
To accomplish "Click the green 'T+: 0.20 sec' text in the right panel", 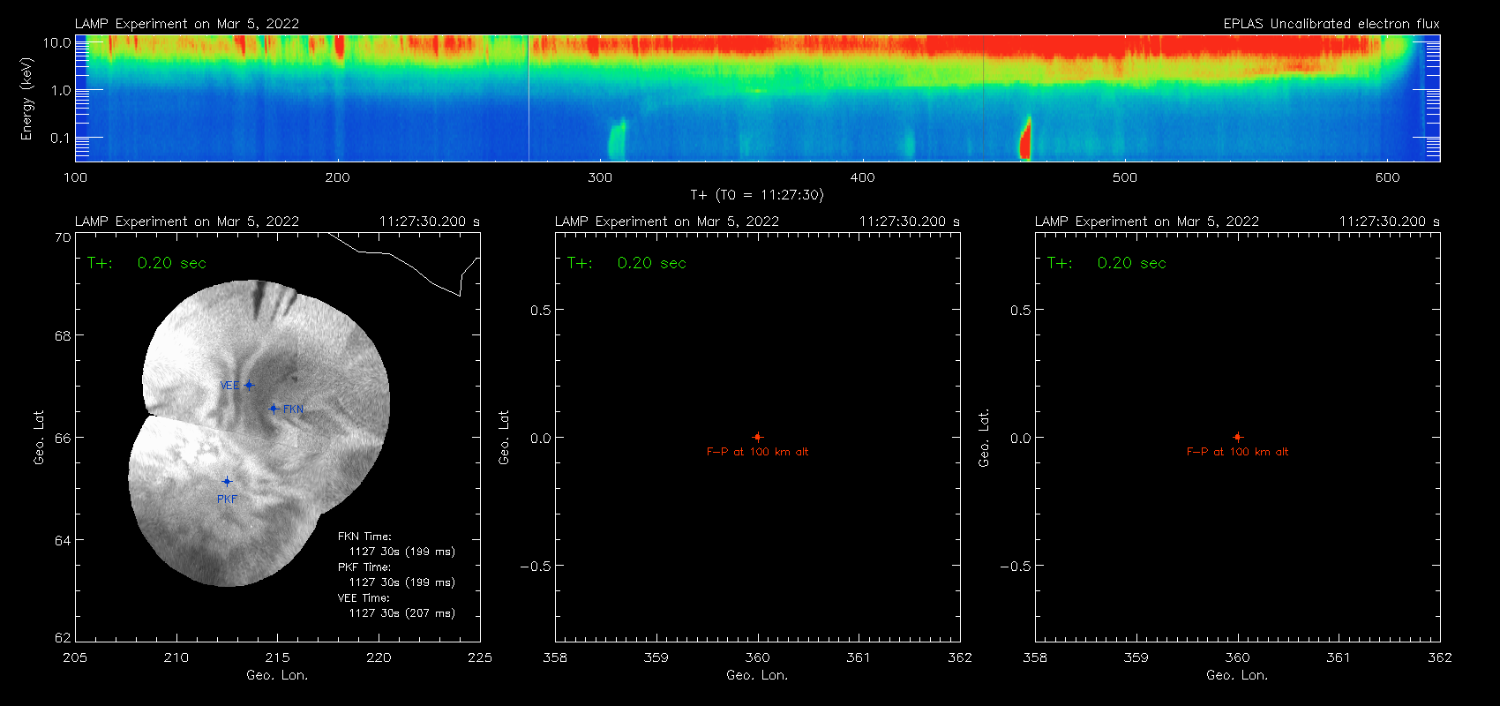I will [1106, 263].
